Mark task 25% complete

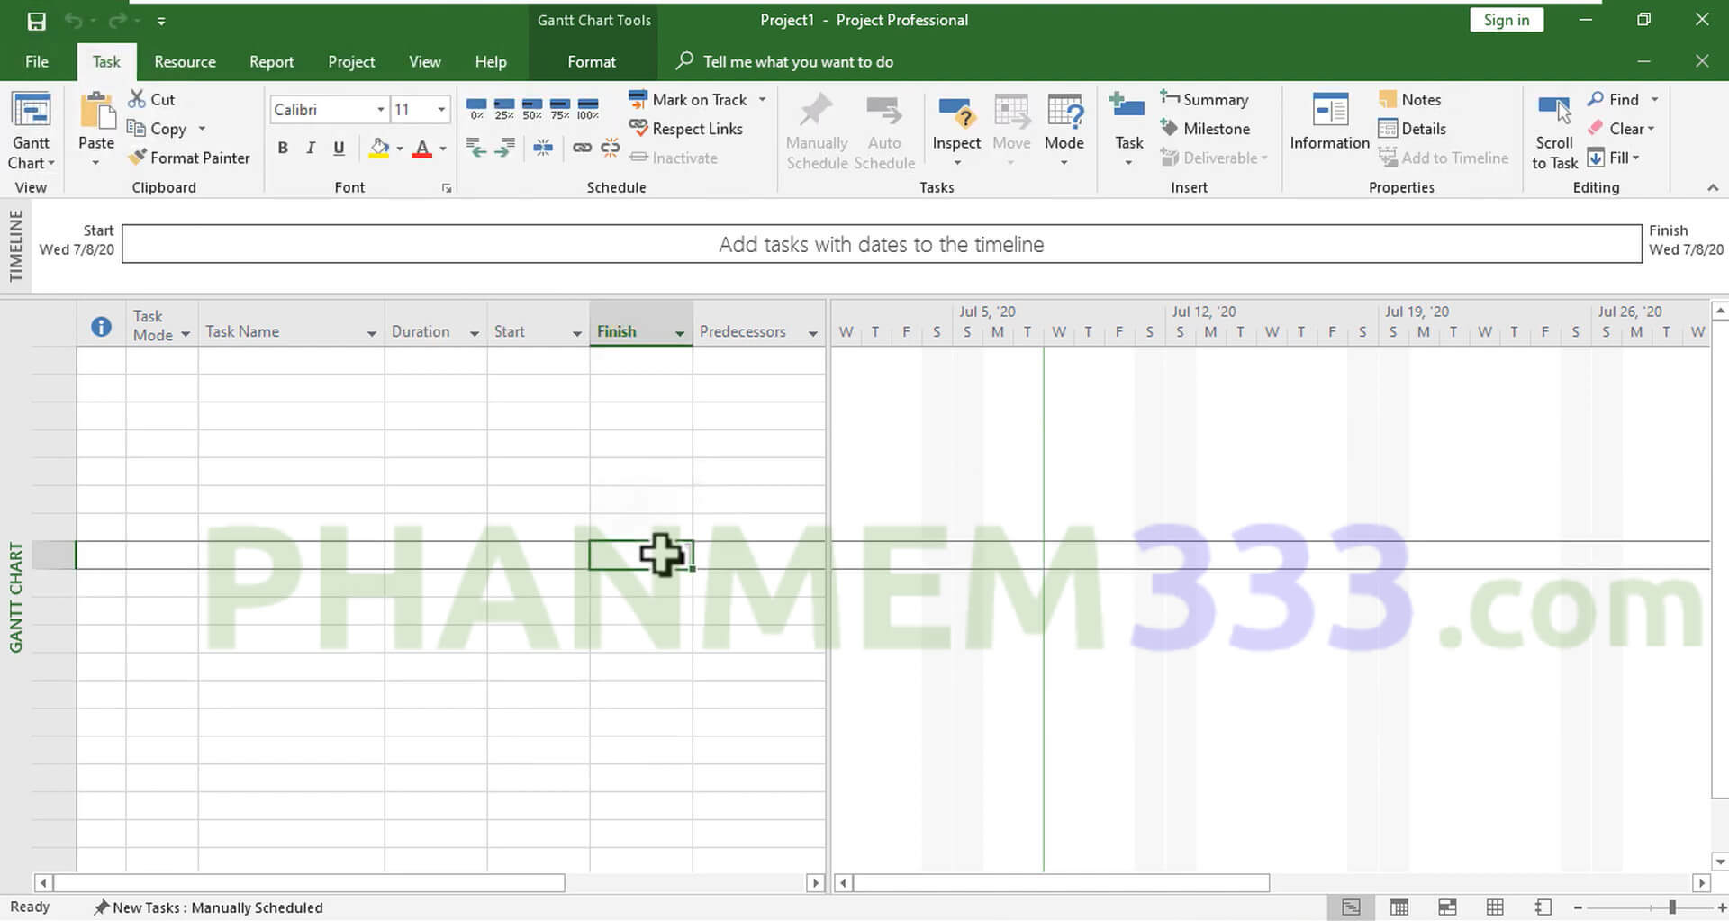pyautogui.click(x=504, y=109)
